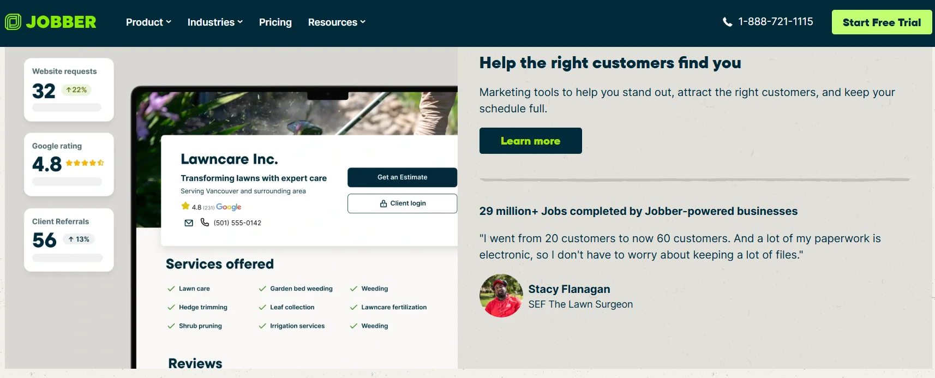
Task: Click the yellow star next to 4.8 (231)
Action: [185, 206]
